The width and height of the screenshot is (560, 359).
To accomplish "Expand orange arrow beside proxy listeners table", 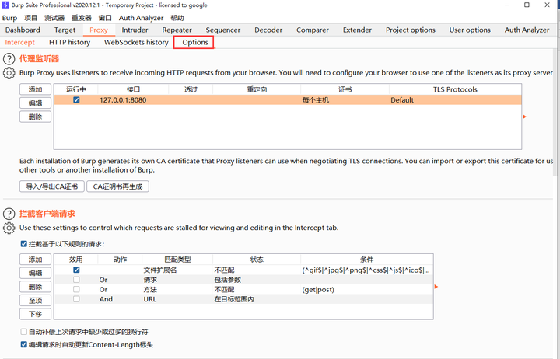I will pos(525,117).
